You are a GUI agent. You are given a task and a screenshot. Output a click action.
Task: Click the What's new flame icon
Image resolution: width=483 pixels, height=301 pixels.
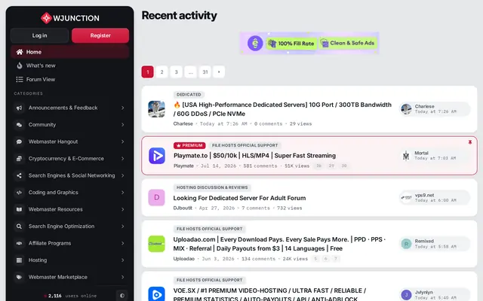[x=20, y=65]
